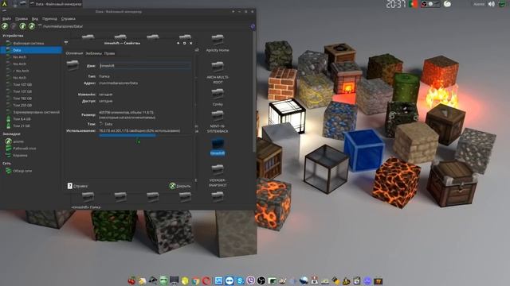The height and width of the screenshot is (286, 510).
Task: Launch OBS Studio from the dock
Action: (261, 280)
